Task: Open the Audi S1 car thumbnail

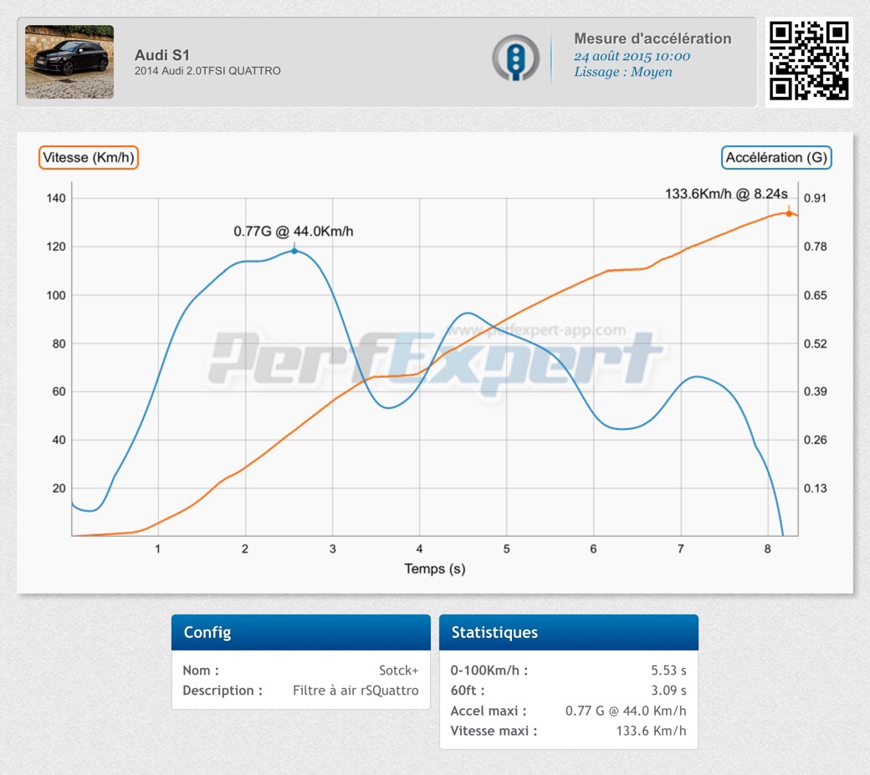Action: (69, 62)
